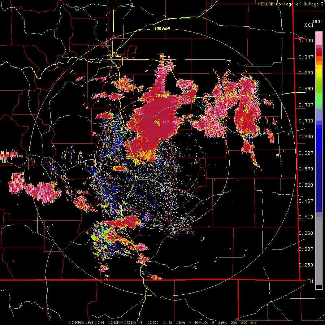This screenshot has height=325, width=325.
Task: Select the 0.787 scale value
Action: (x=306, y=105)
